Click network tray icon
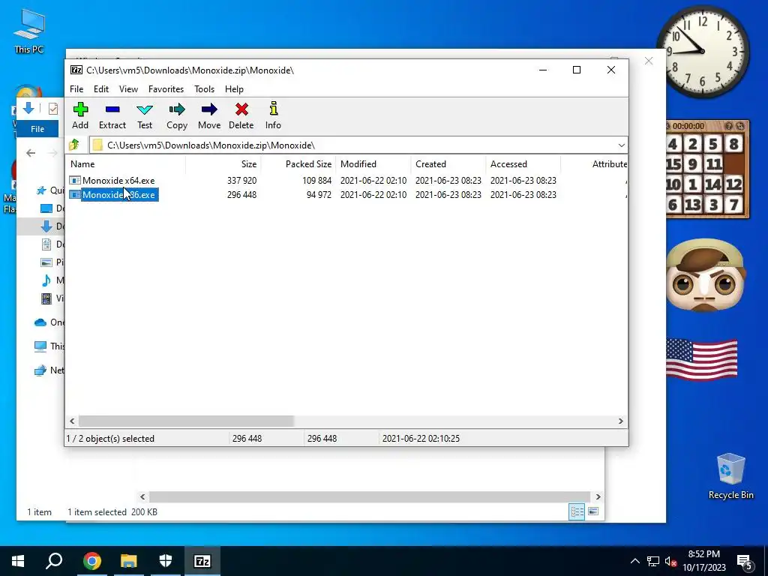Screen dimensions: 768x576 [653, 561]
